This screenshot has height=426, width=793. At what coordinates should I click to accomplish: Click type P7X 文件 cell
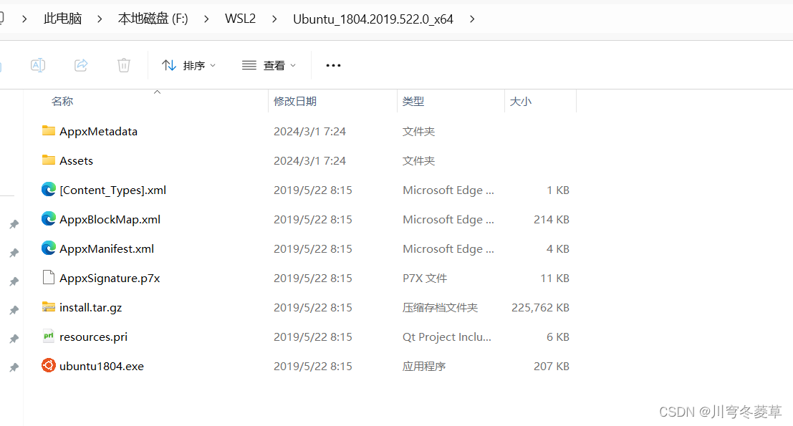pyautogui.click(x=425, y=278)
